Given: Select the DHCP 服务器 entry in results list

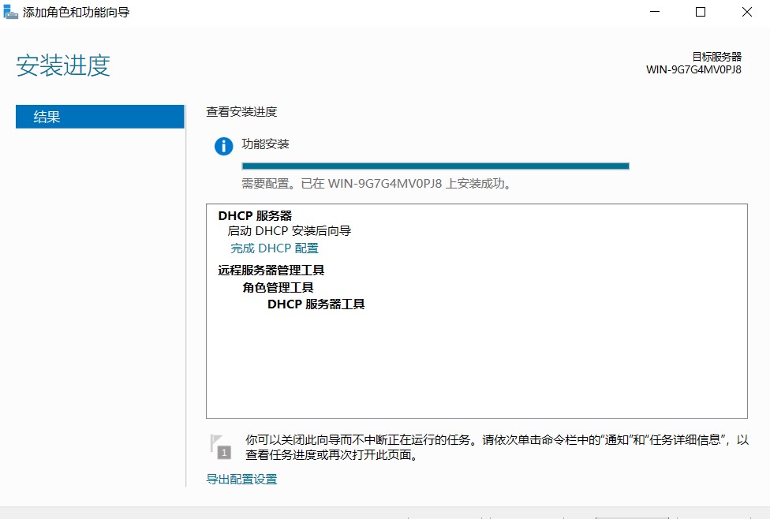Looking at the screenshot, I should pyautogui.click(x=255, y=215).
